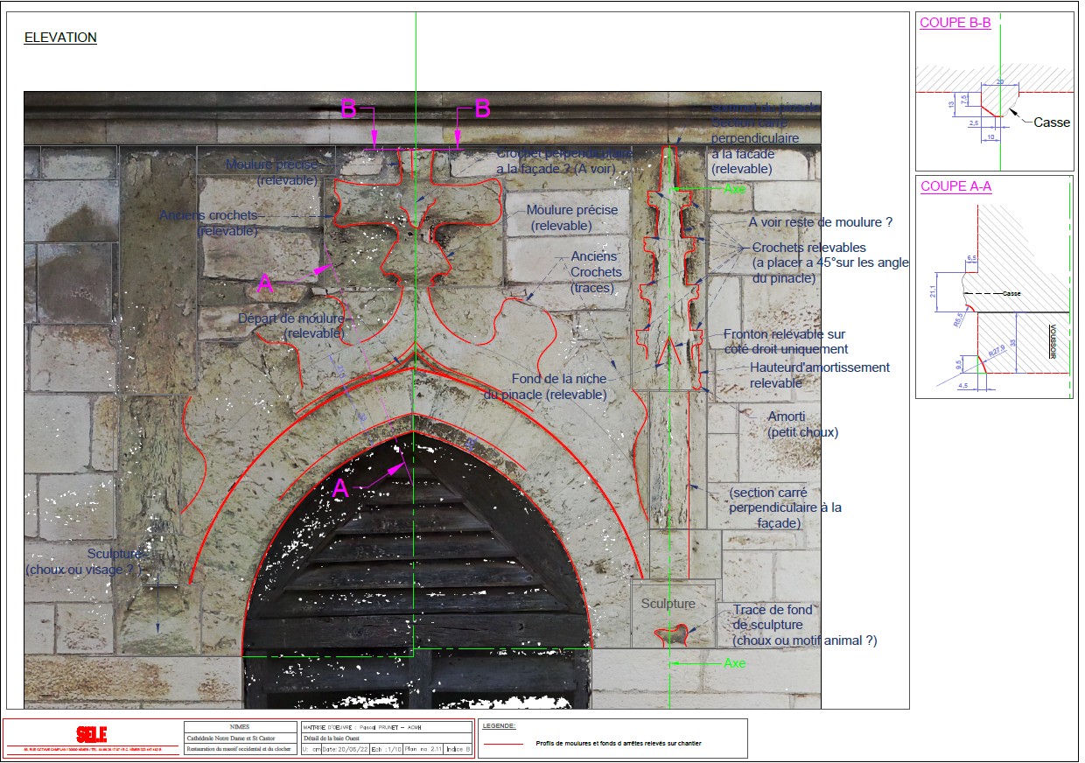
Task: Select the lower green Axe label
Action: point(735,663)
